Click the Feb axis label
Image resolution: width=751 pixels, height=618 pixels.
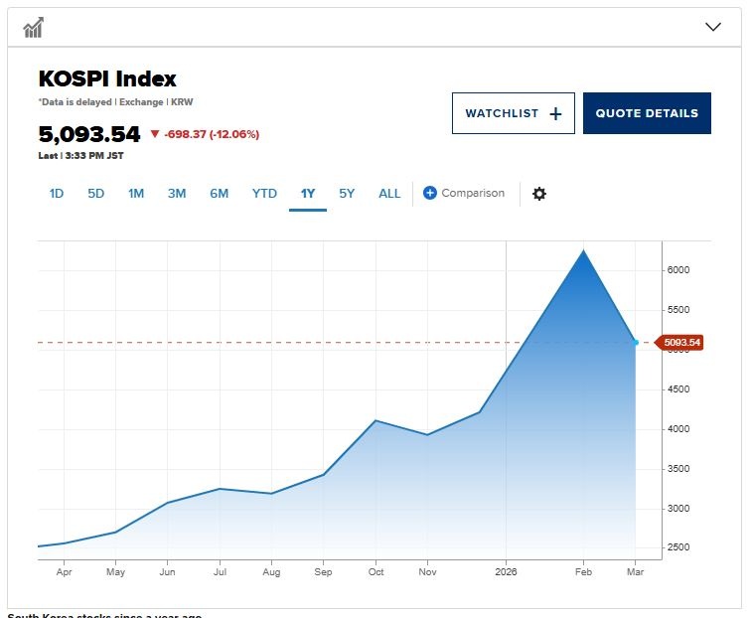[x=583, y=572]
